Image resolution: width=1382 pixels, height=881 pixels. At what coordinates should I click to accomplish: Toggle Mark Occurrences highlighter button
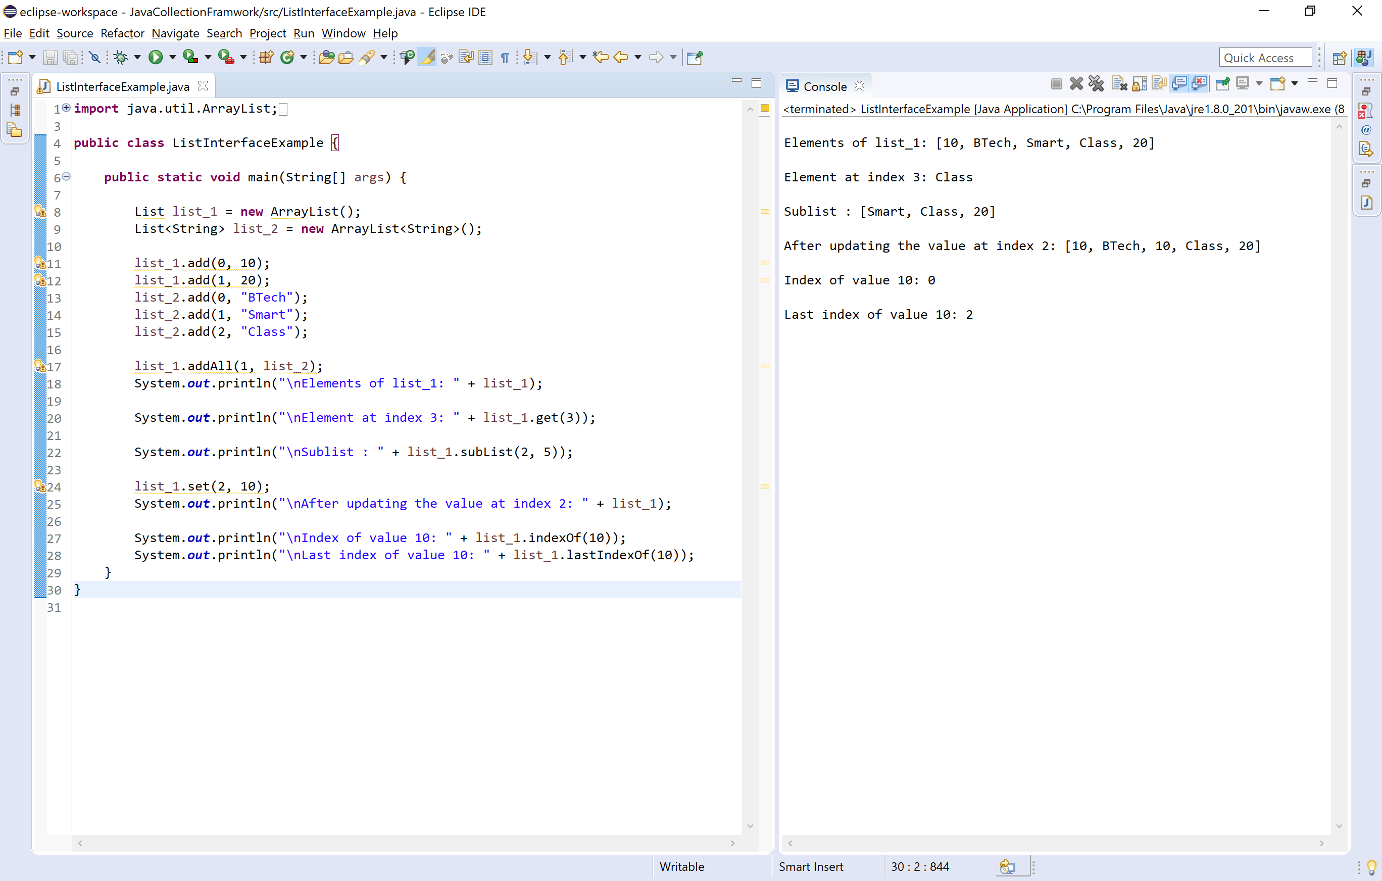coord(426,57)
